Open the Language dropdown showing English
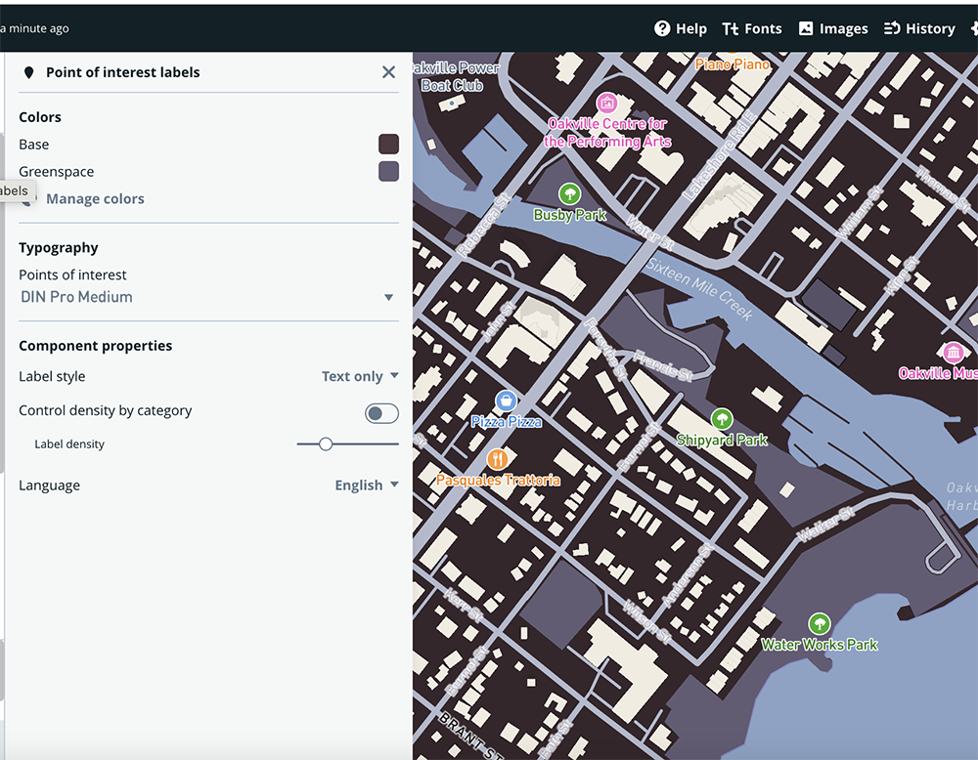978x760 pixels. [x=367, y=485]
